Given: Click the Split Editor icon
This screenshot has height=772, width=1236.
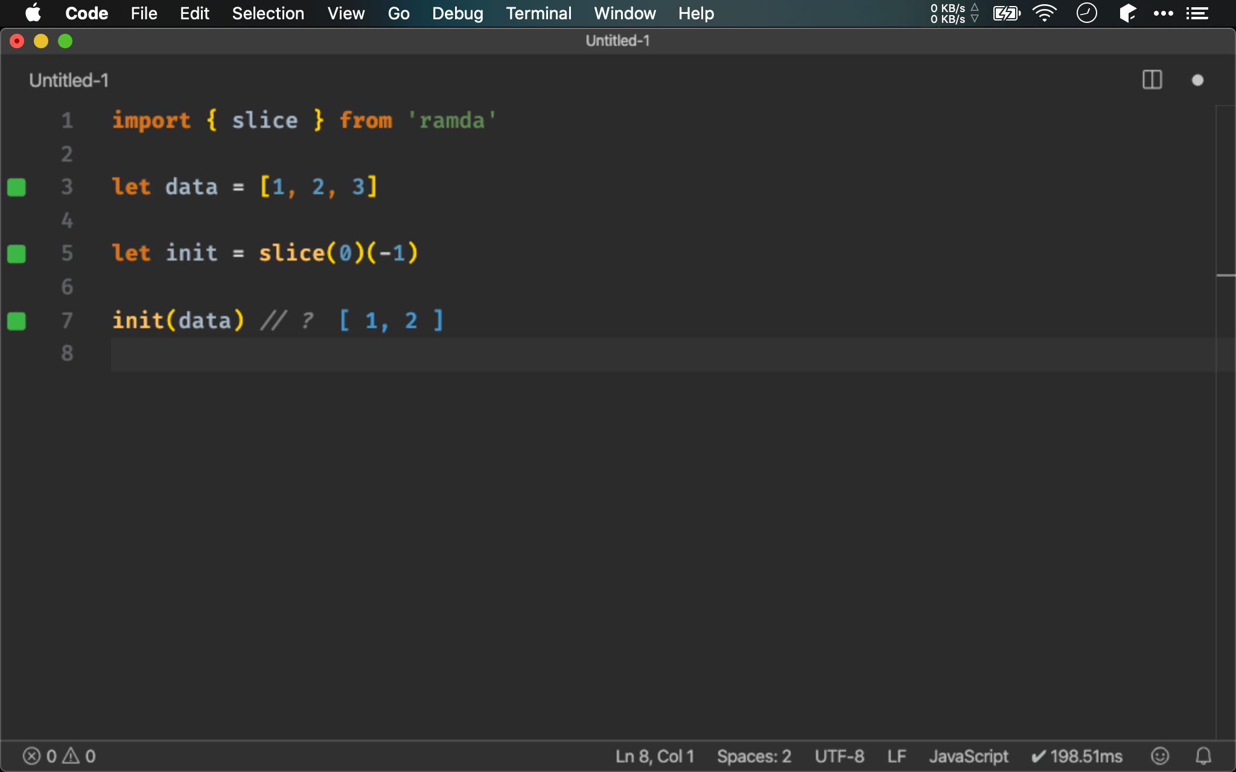Looking at the screenshot, I should tap(1152, 80).
